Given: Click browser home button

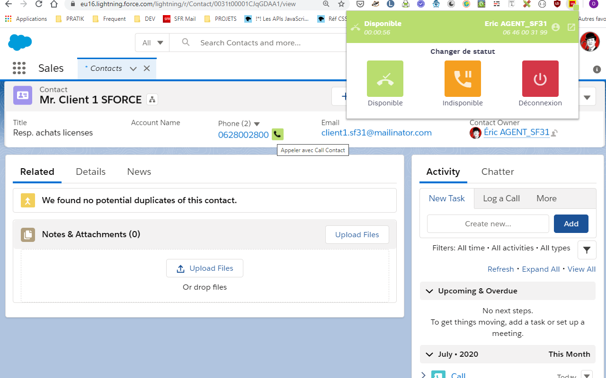Looking at the screenshot, I should 54,4.
